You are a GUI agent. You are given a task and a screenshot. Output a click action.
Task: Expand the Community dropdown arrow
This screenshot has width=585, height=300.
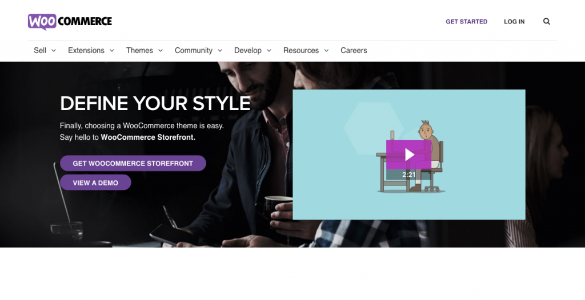[x=220, y=50]
